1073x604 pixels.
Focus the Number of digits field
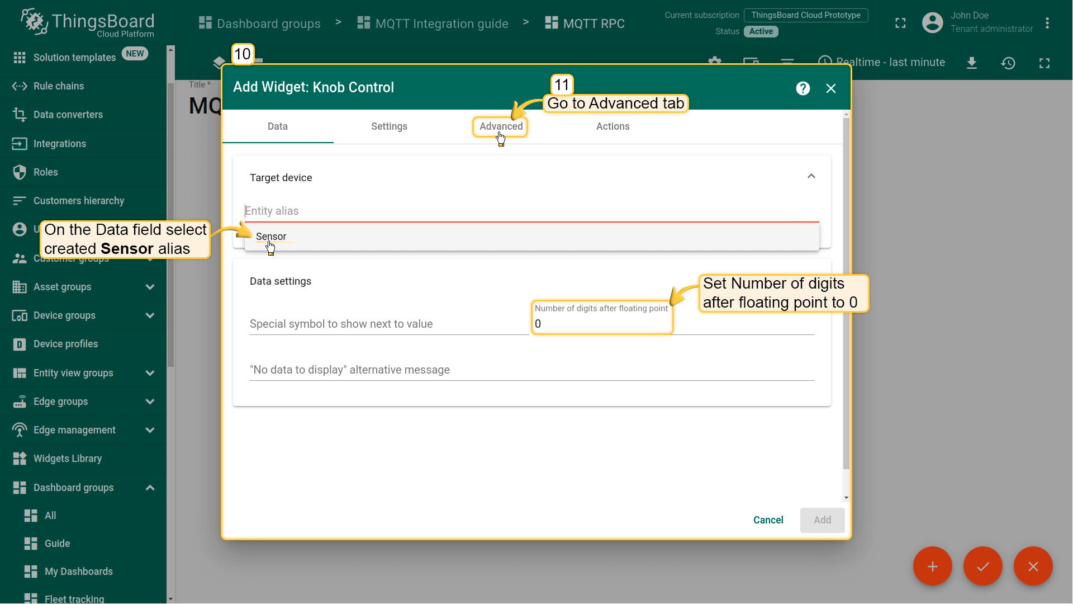tap(601, 324)
